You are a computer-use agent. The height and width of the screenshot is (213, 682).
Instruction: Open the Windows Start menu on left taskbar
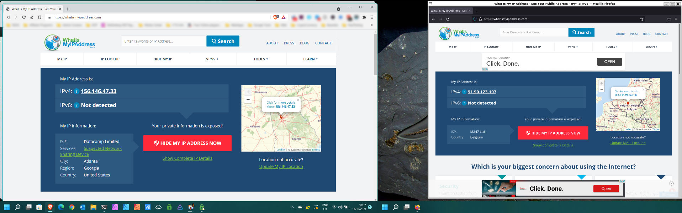click(x=6, y=207)
